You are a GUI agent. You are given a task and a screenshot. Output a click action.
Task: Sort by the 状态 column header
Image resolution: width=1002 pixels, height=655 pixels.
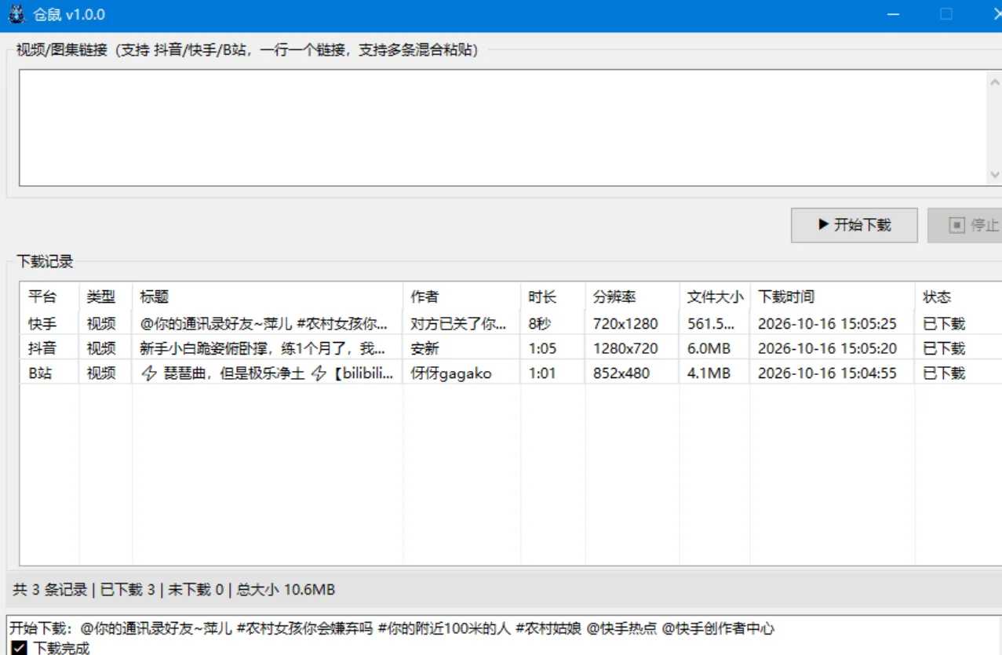click(x=958, y=297)
